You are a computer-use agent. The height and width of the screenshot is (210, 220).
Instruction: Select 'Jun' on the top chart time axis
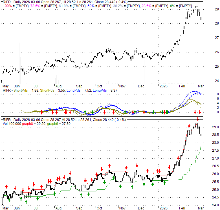click(17, 86)
